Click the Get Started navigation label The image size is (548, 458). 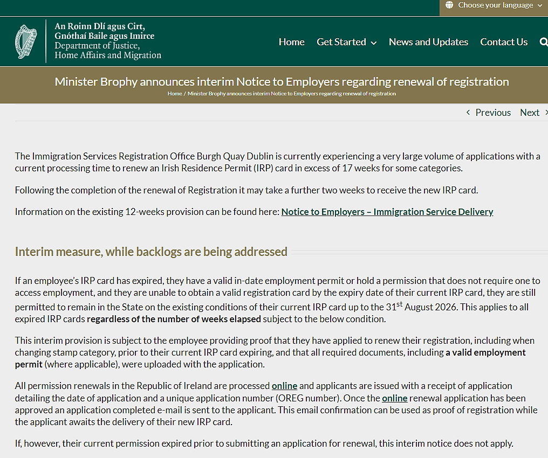click(341, 42)
